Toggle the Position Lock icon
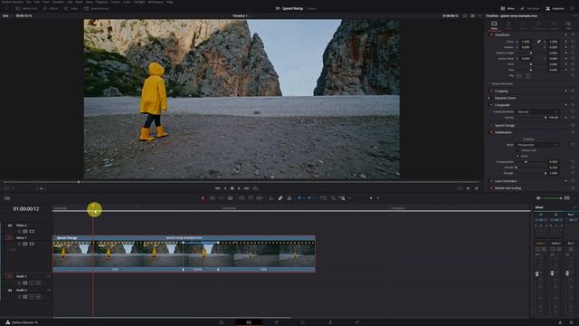This screenshot has height=326, width=579. click(289, 198)
